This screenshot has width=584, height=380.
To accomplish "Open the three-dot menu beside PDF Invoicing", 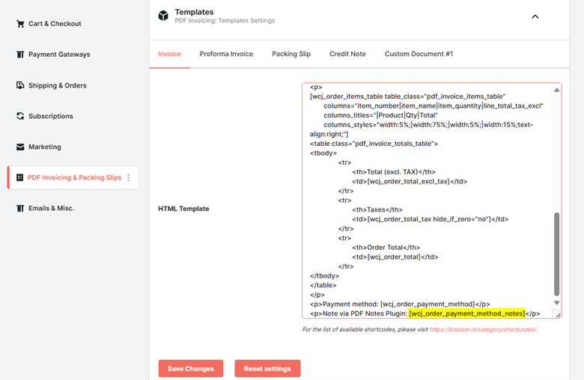I will click(x=129, y=177).
